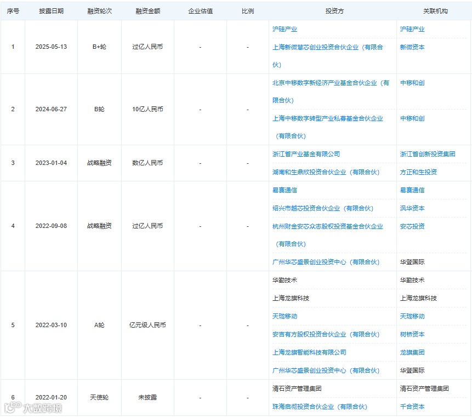Click the 数亿人民币 amount cell
The width and height of the screenshot is (472, 417).
coord(147,163)
